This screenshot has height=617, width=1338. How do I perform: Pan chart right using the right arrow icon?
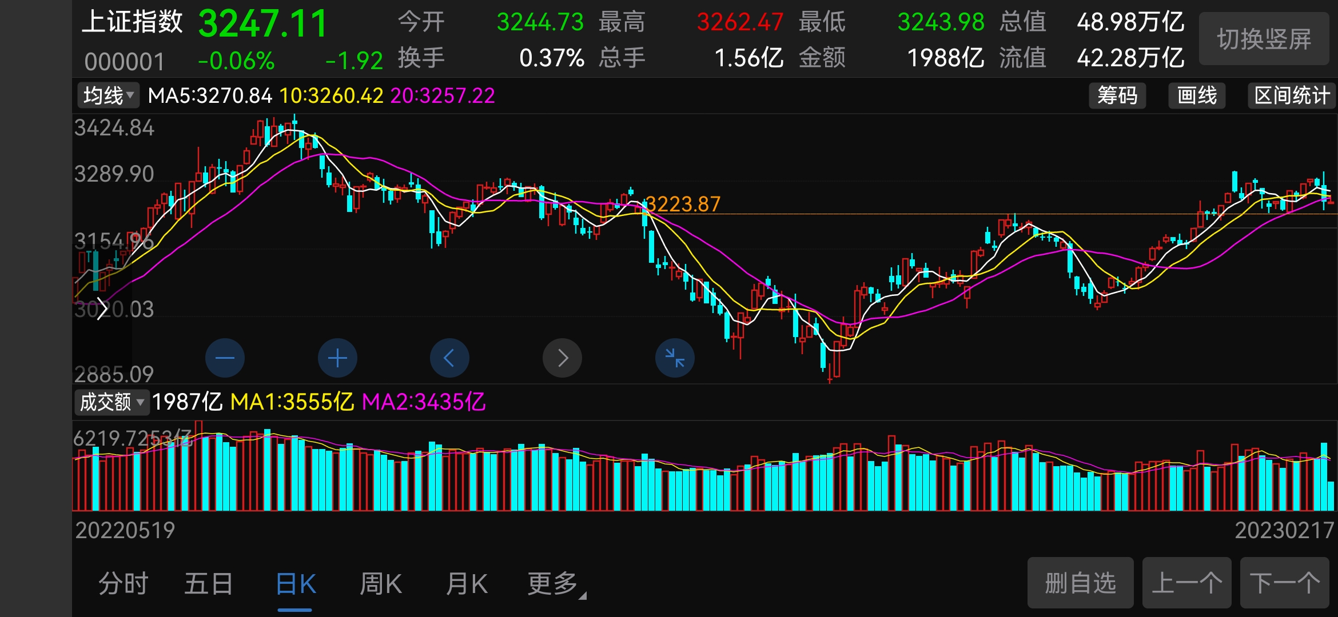point(562,357)
